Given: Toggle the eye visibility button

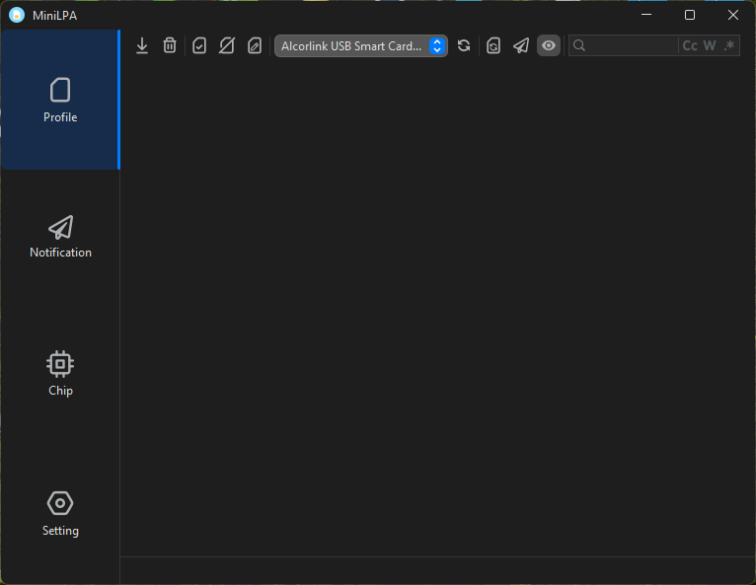Looking at the screenshot, I should pyautogui.click(x=549, y=45).
